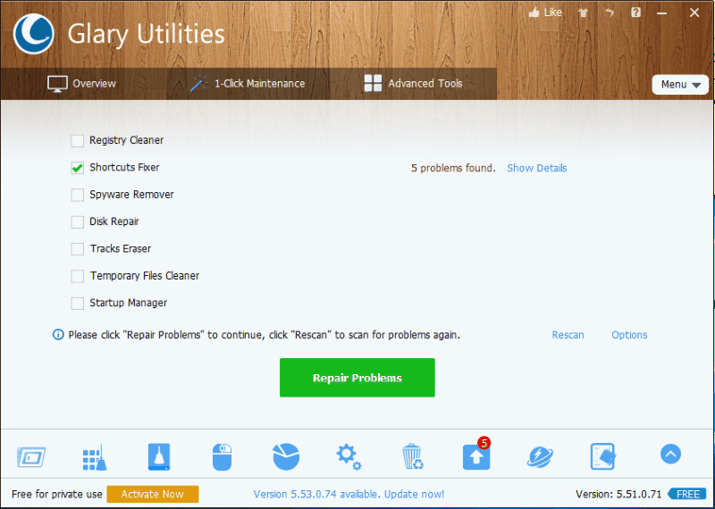Open the Registry Cleaner grid-broom icon
This screenshot has width=715, height=509.
(x=95, y=457)
